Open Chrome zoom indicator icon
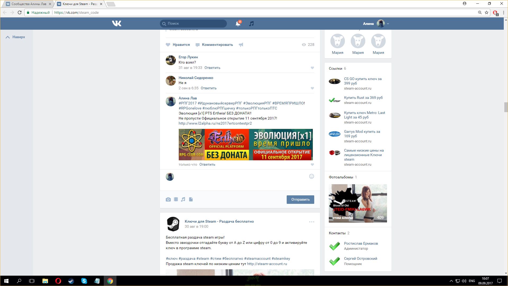508x286 pixels. click(480, 12)
